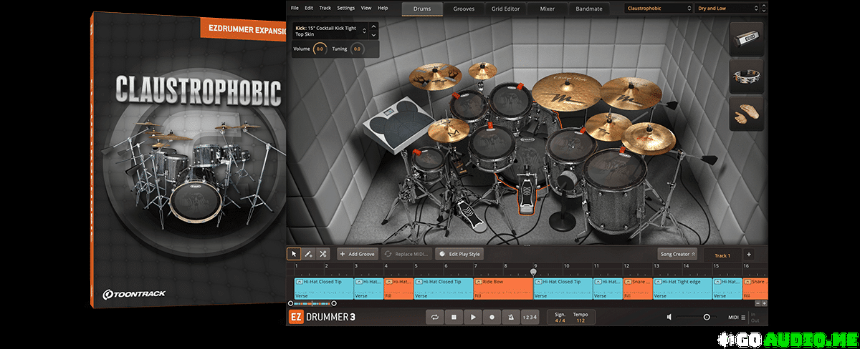
Task: Toggle the 1234 count-in
Action: 530,317
